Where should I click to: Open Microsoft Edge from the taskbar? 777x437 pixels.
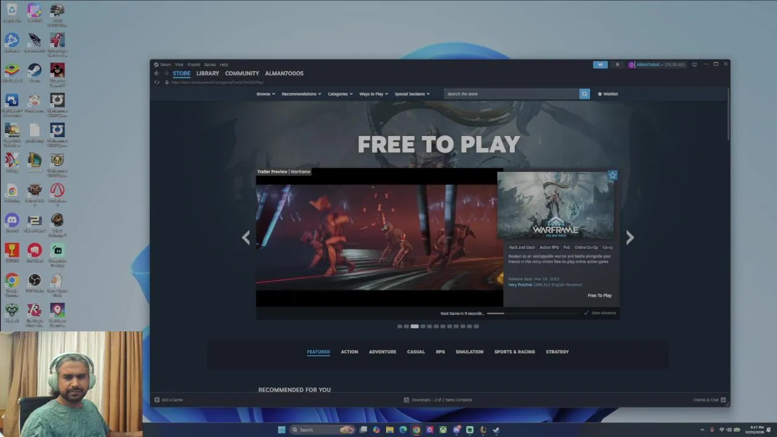coord(403,430)
